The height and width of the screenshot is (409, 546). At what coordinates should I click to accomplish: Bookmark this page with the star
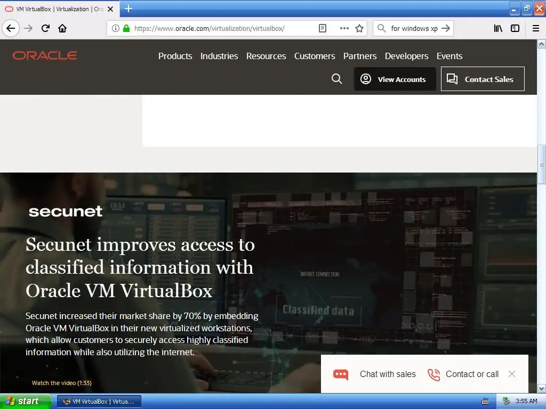[359, 29]
